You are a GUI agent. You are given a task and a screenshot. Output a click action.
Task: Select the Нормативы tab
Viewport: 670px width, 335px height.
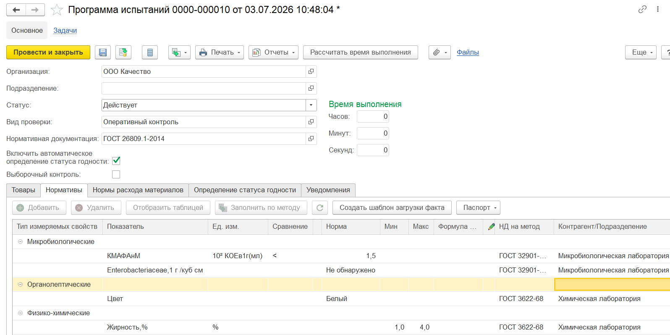tap(64, 190)
